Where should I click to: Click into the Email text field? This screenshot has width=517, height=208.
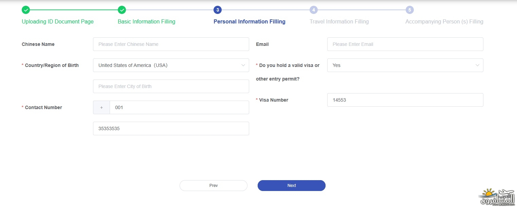pyautogui.click(x=405, y=44)
